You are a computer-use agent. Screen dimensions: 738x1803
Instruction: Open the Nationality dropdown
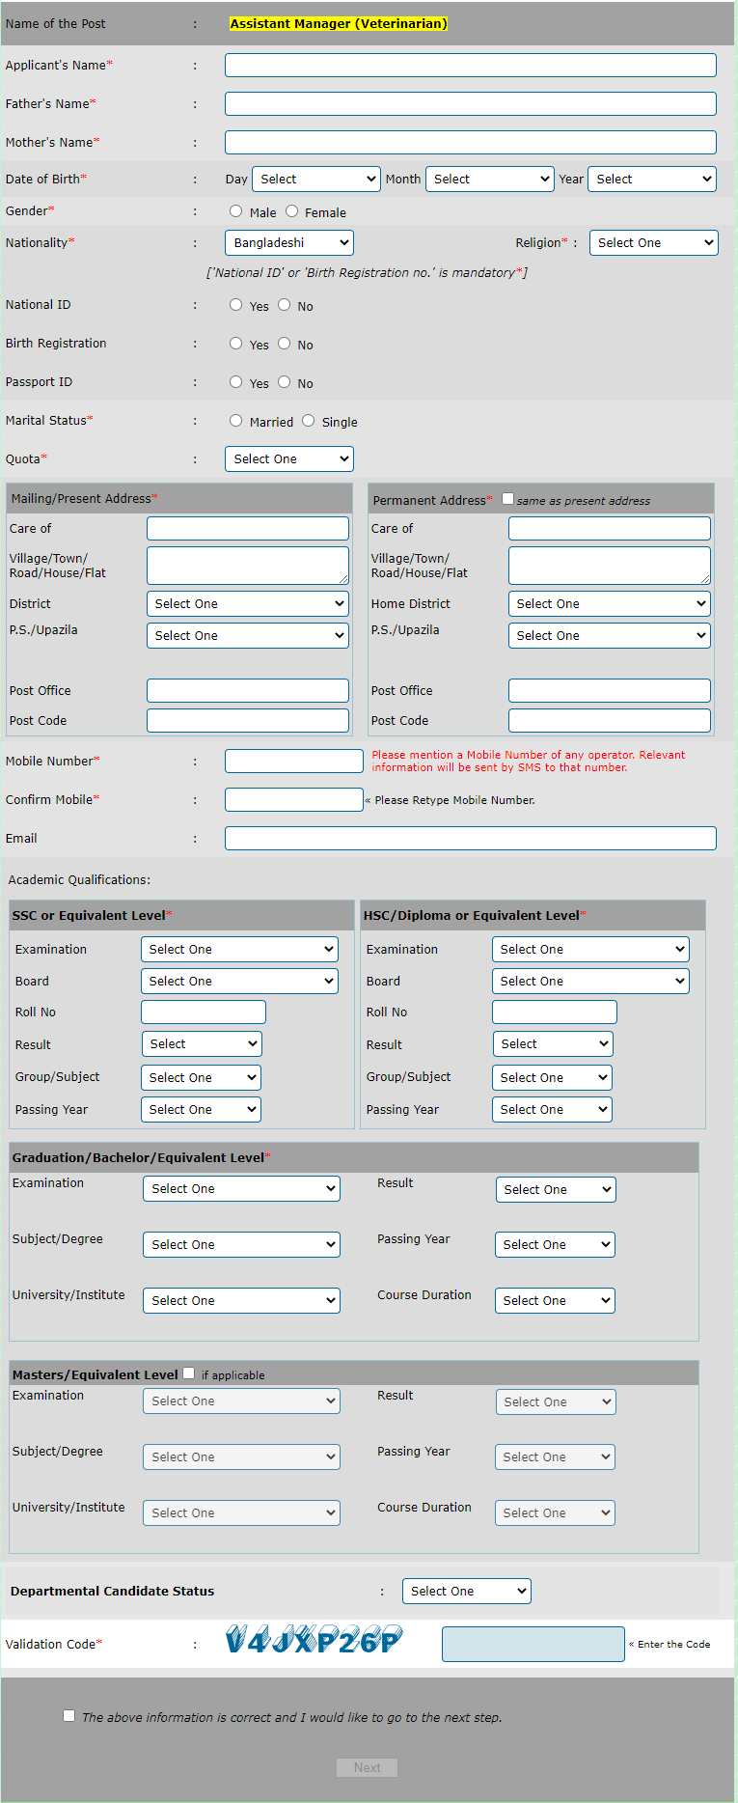point(289,243)
